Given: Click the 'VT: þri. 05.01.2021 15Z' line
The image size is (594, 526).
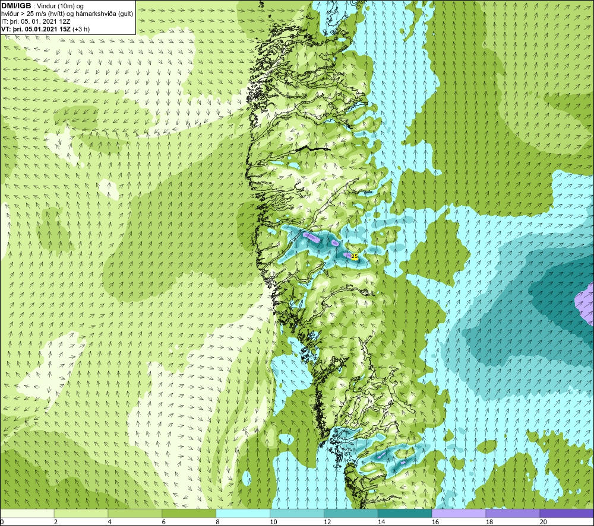Looking at the screenshot, I should [36, 29].
